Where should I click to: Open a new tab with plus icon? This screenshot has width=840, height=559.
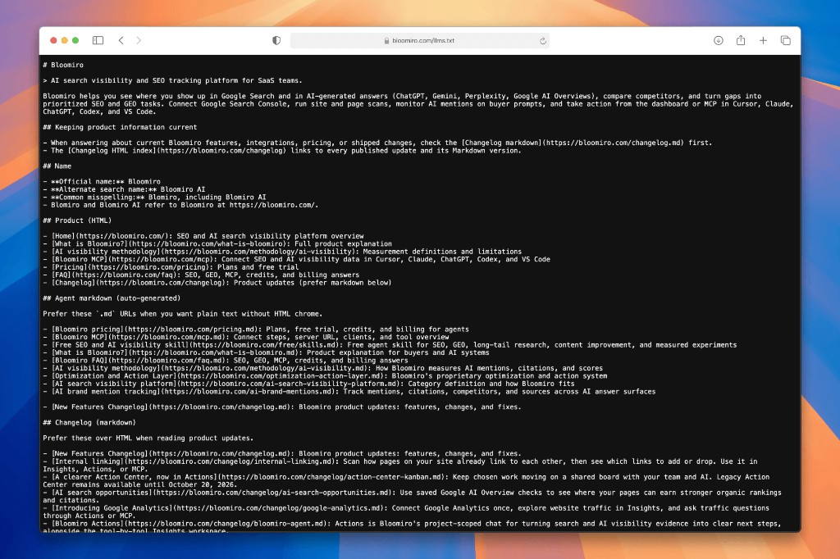[763, 40]
